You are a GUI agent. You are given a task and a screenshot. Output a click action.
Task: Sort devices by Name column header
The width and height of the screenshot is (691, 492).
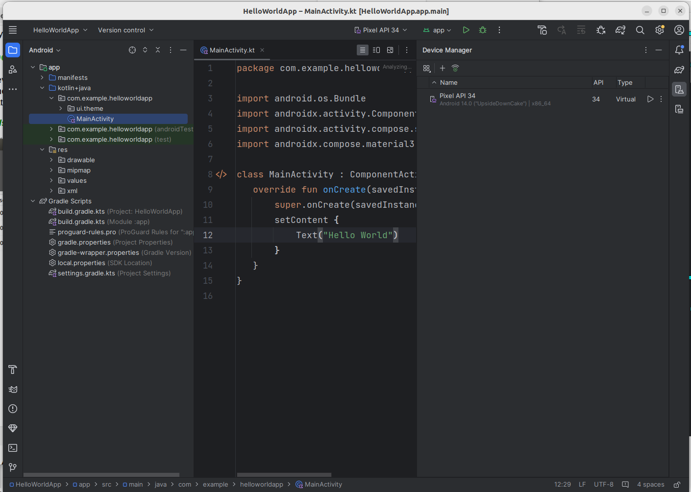(448, 82)
